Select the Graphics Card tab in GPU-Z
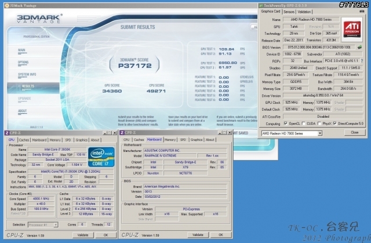 271,12
